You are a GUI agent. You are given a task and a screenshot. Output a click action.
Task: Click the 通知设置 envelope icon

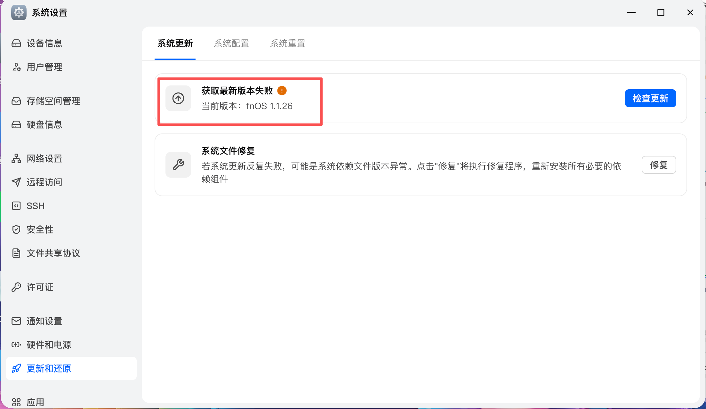coord(16,321)
